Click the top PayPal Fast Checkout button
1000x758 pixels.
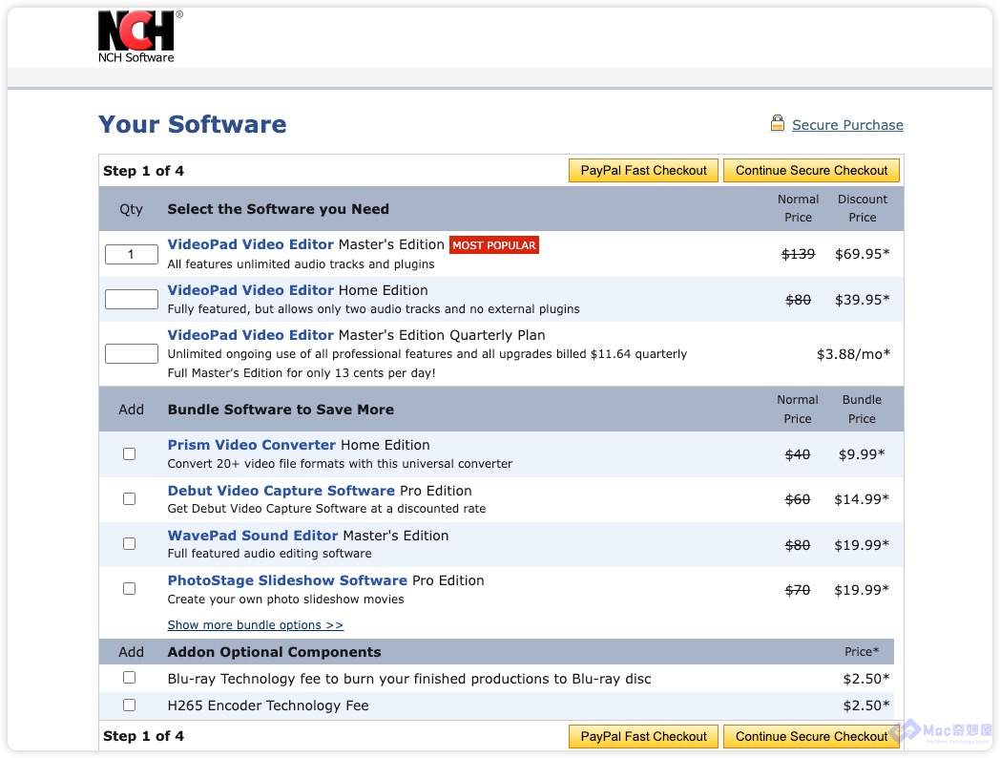[x=643, y=170]
